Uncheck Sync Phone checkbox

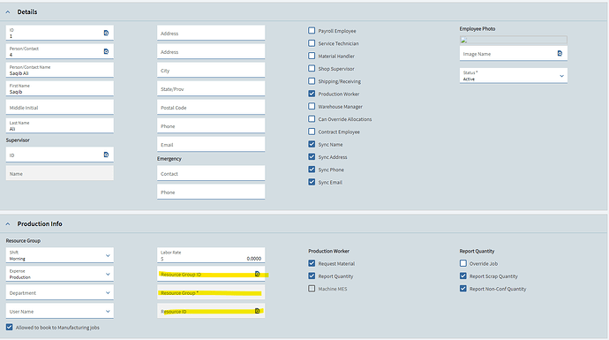[312, 170]
